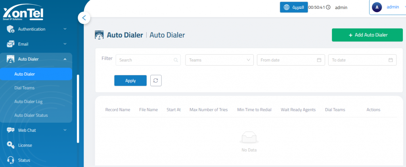This screenshot has height=167, width=406.
Task: Click the No Data empty inbox icon
Action: (249, 138)
